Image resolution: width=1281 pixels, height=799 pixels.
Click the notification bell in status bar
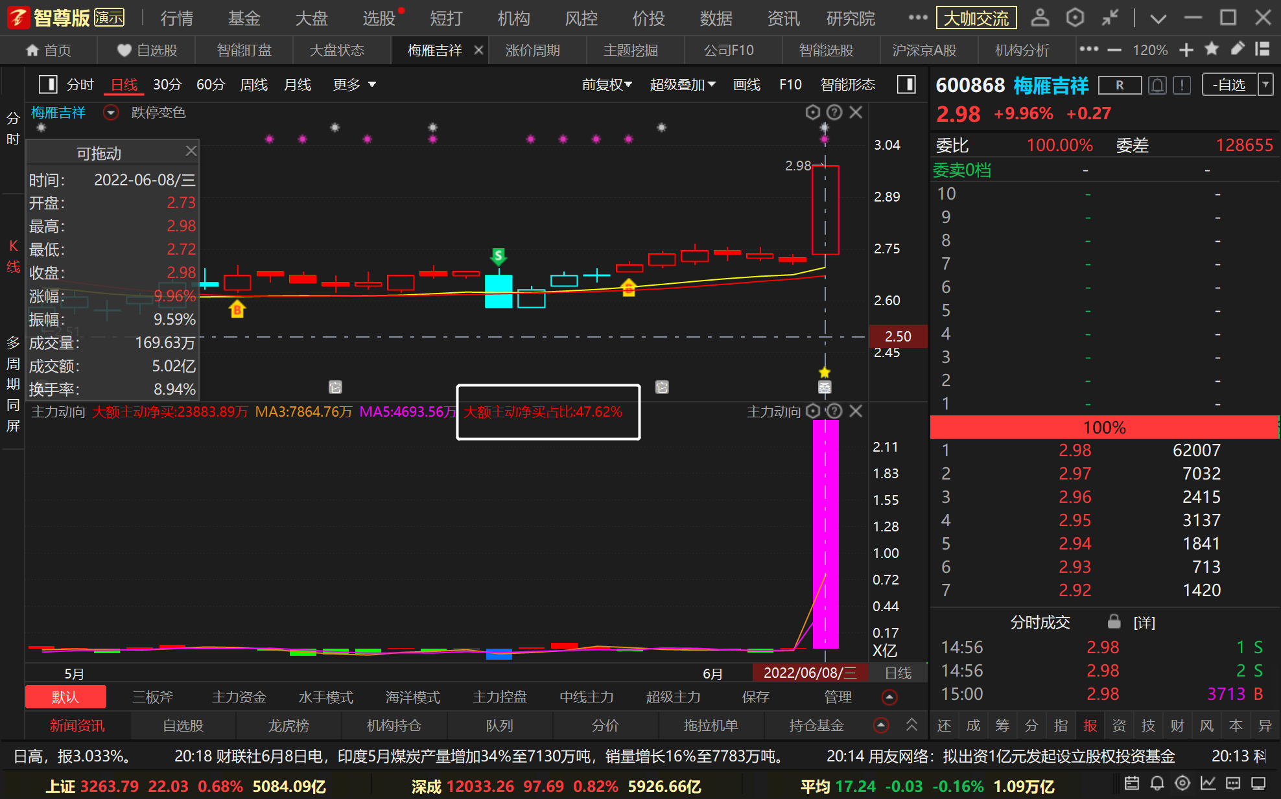point(1157,783)
